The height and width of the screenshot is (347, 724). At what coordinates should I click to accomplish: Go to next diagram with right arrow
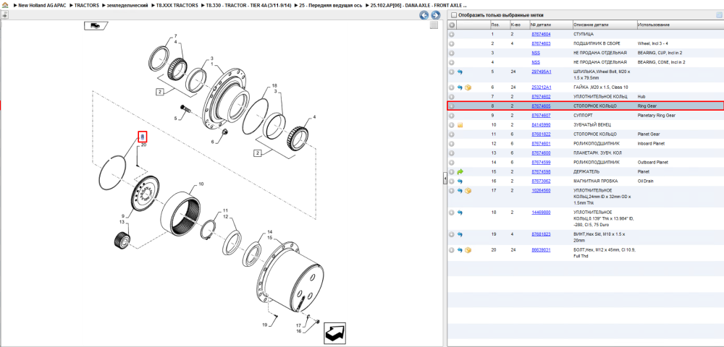[434, 15]
